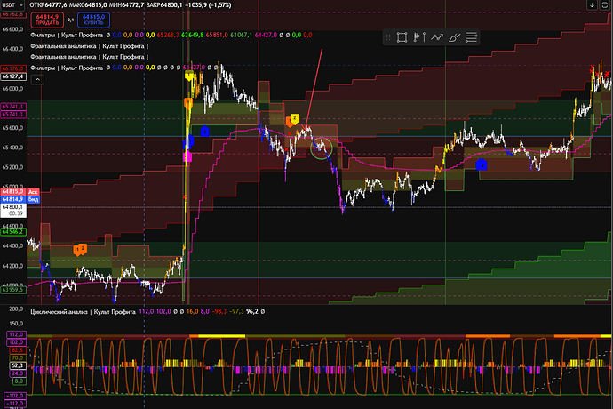Select the brush drawing tool in floating toolbar

[x=454, y=37]
